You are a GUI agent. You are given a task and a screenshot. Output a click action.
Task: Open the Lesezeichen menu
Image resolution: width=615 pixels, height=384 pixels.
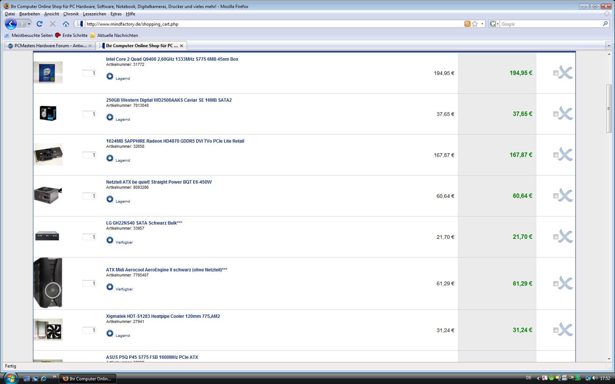(94, 14)
